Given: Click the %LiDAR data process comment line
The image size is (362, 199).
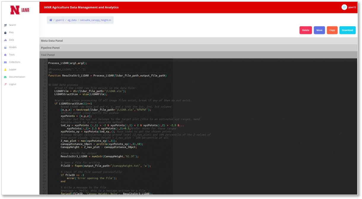Looking at the screenshot, I should (x=63, y=85).
